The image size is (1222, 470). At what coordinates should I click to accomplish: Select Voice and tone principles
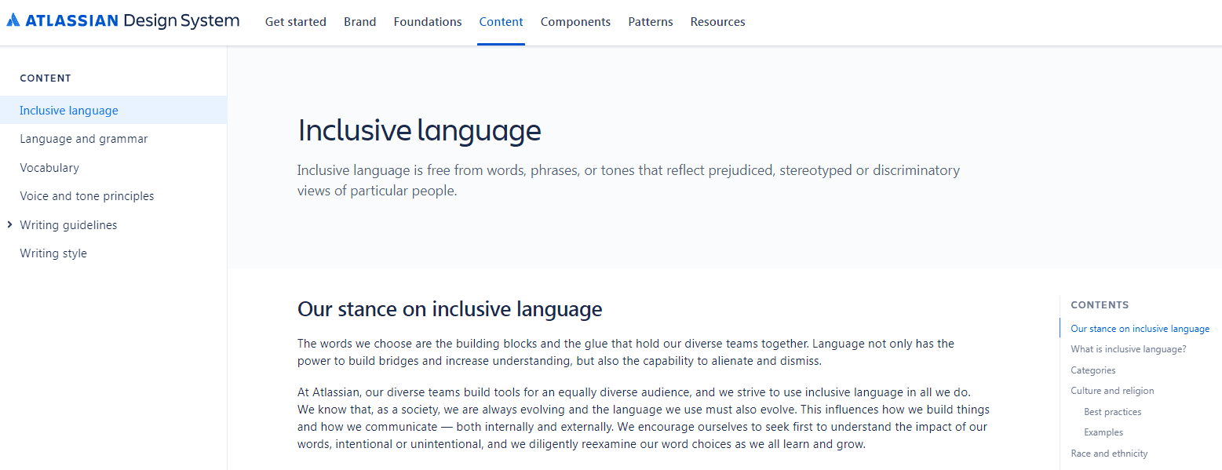[86, 195]
